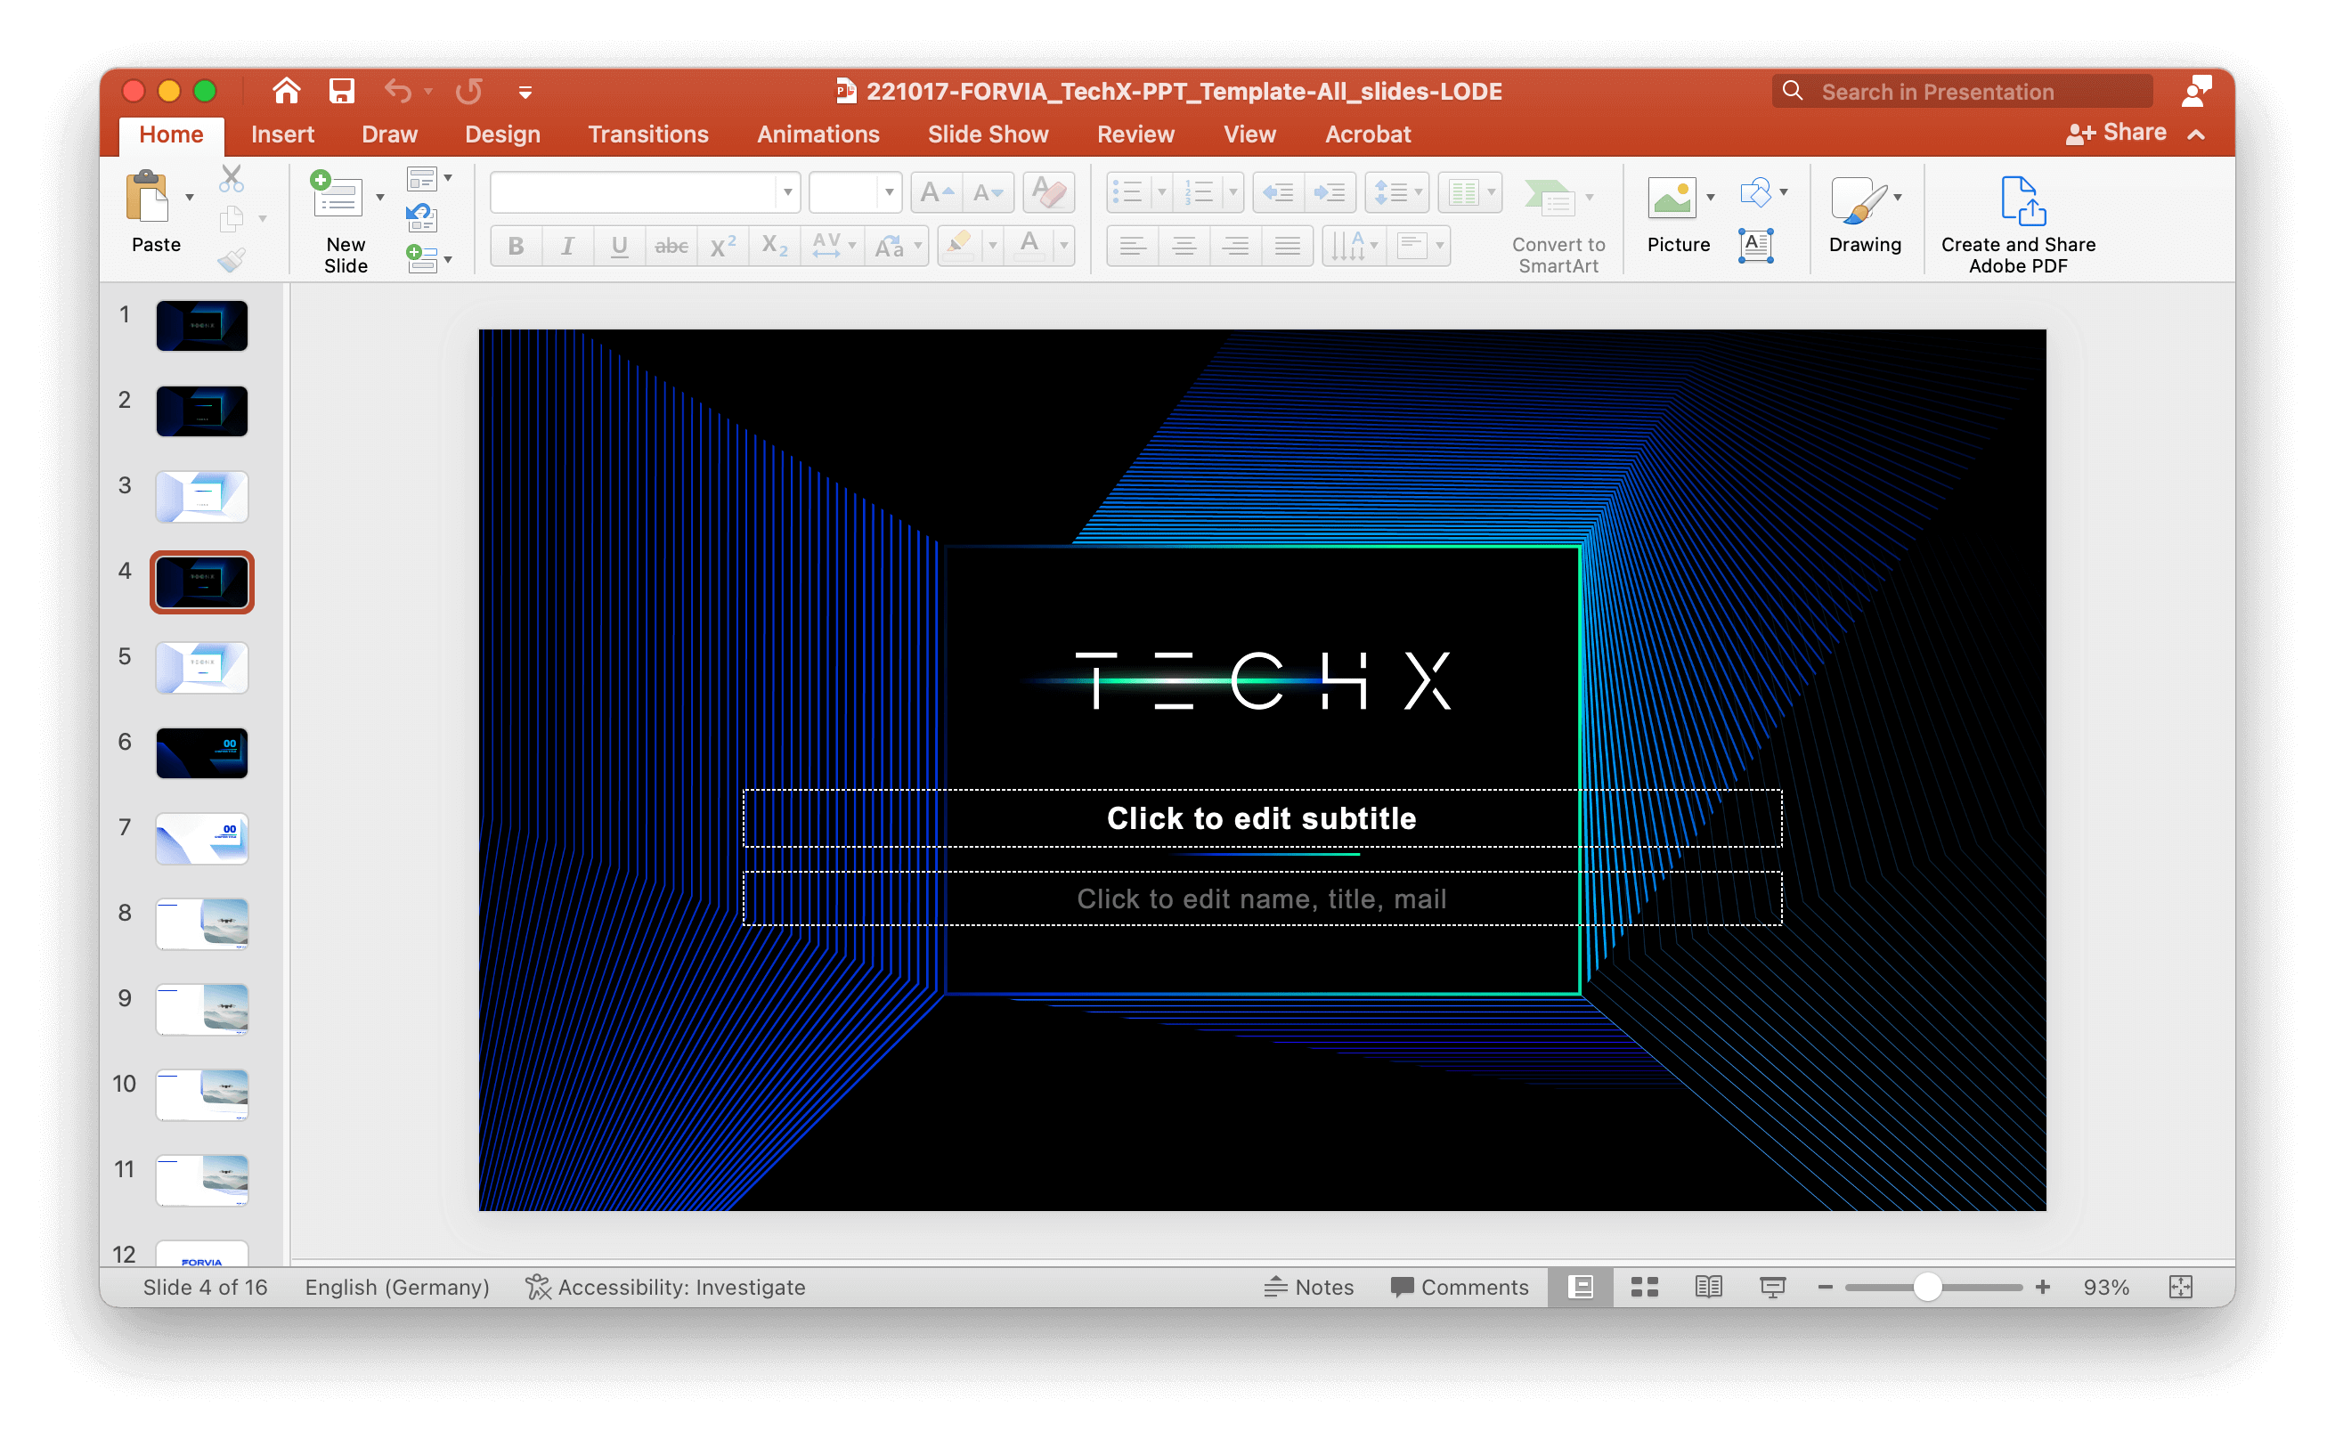Copy selection with the copy icon
This screenshot has width=2335, height=1439.
[232, 220]
